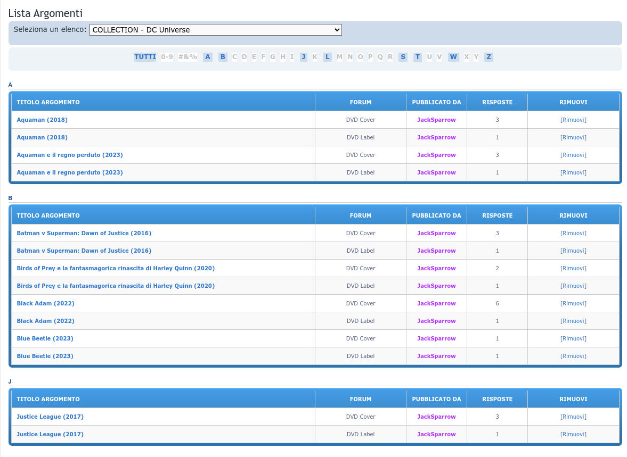Filter topics by letter Z
Viewport: 627px width, 457px height.
click(488, 57)
